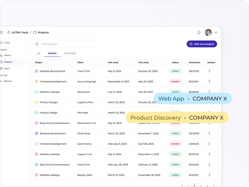
Task: Select Backend development project name
Action: 53,133
